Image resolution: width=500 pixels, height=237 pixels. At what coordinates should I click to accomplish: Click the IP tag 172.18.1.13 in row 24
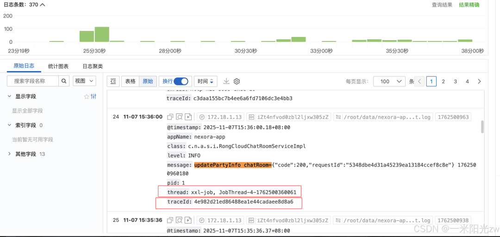click(220, 117)
